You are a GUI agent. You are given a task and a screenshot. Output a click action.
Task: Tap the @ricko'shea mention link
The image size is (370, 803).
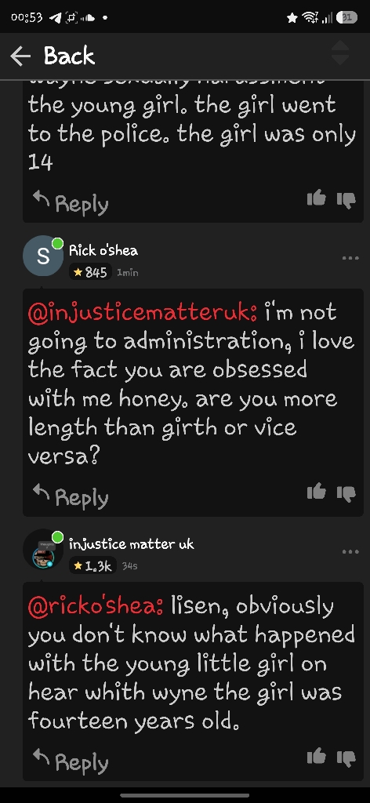click(x=96, y=606)
